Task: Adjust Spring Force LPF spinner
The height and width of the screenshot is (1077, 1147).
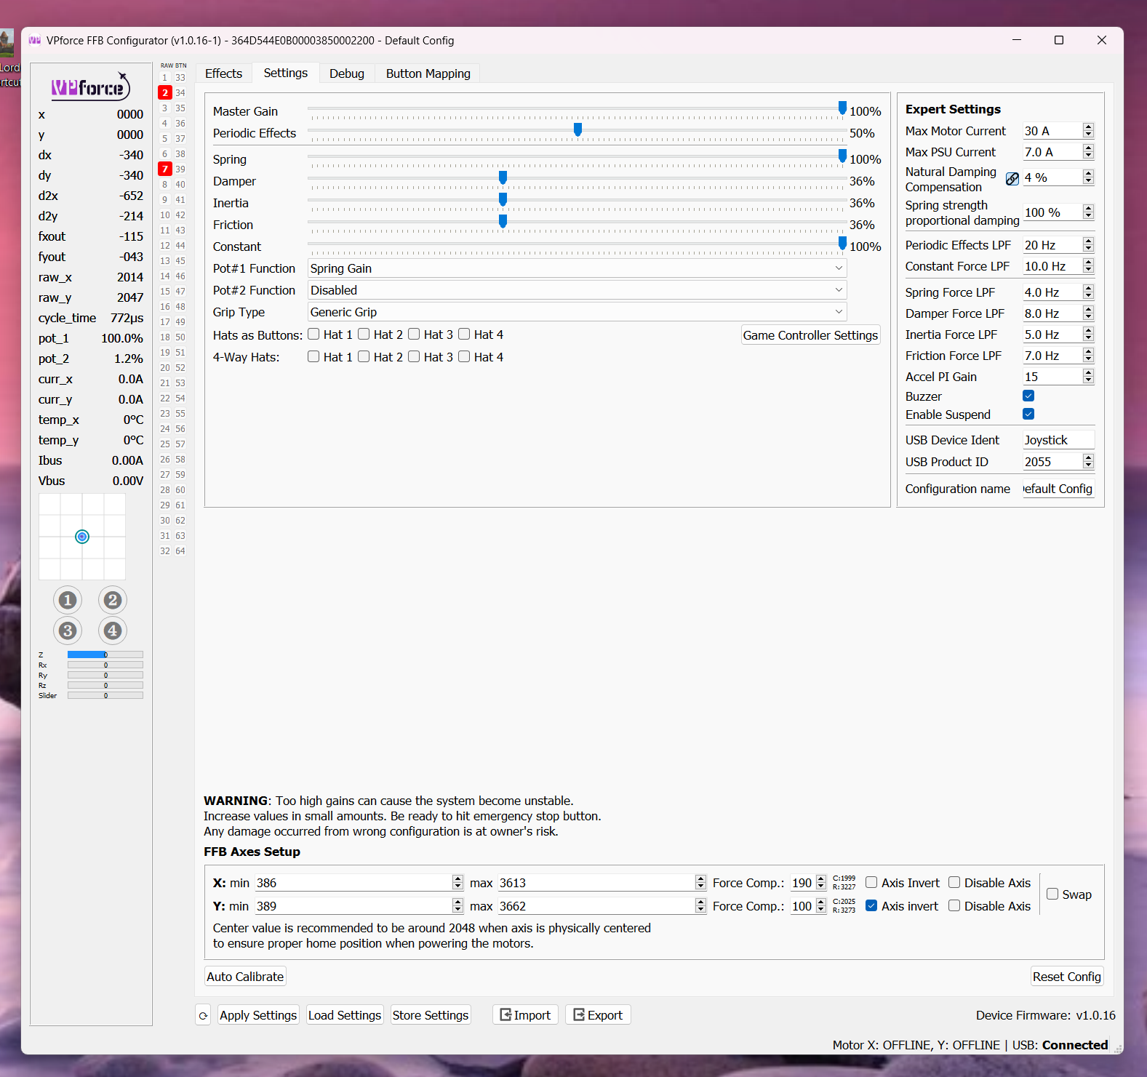Action: click(1088, 292)
